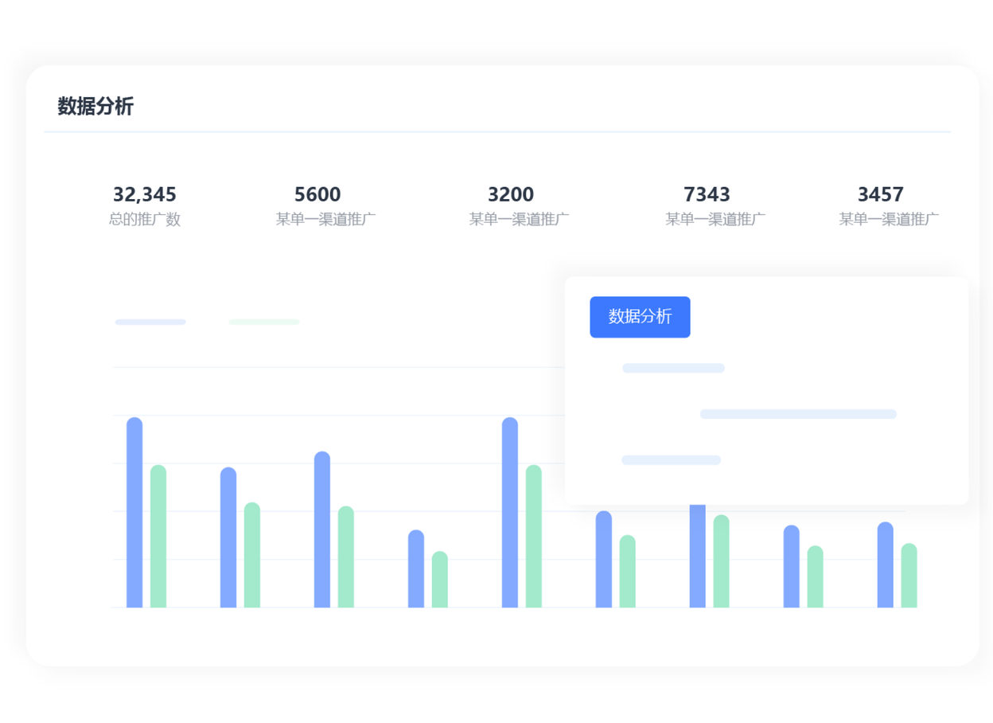Select the 数据分析 panel heading
This screenshot has width=993, height=723.
pyautogui.click(x=95, y=106)
